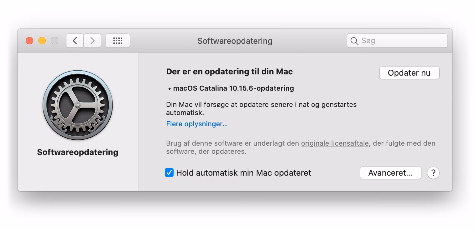Screen dimensions: 475x230
Task: Open the Show All preferences grid icon
Action: tap(118, 41)
